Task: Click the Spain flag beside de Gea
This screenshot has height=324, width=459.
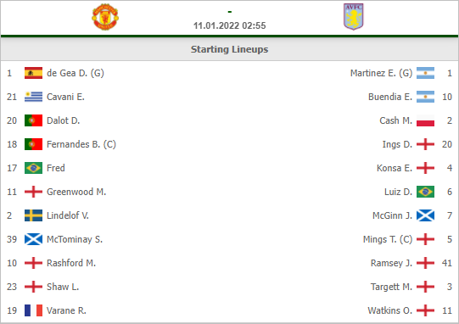Action: pyautogui.click(x=33, y=73)
